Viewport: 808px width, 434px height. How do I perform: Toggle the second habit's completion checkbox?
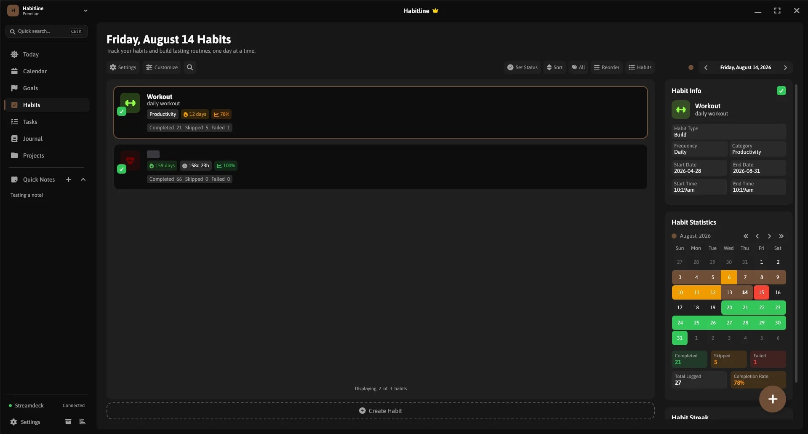click(122, 169)
